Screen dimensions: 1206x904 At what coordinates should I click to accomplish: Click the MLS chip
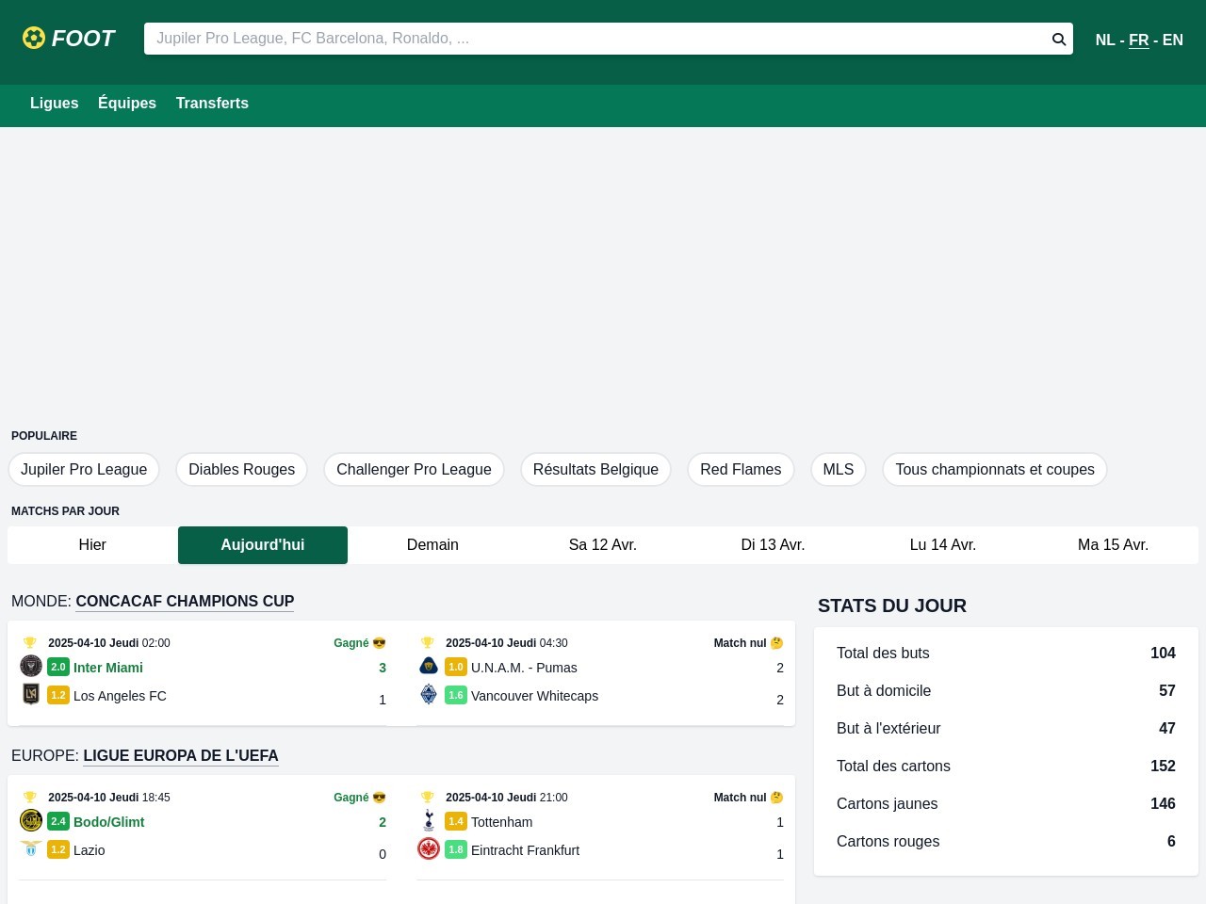[x=839, y=469]
